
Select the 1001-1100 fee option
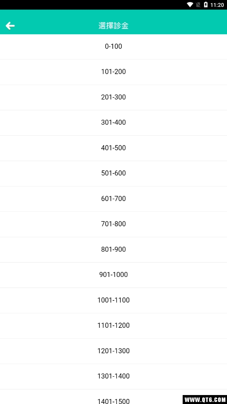113,301
